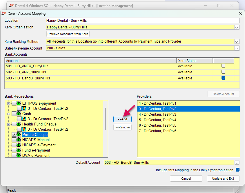Select the Health Fund Cheque tree label
Viewport: 245px width, 193px height.
click(39, 124)
